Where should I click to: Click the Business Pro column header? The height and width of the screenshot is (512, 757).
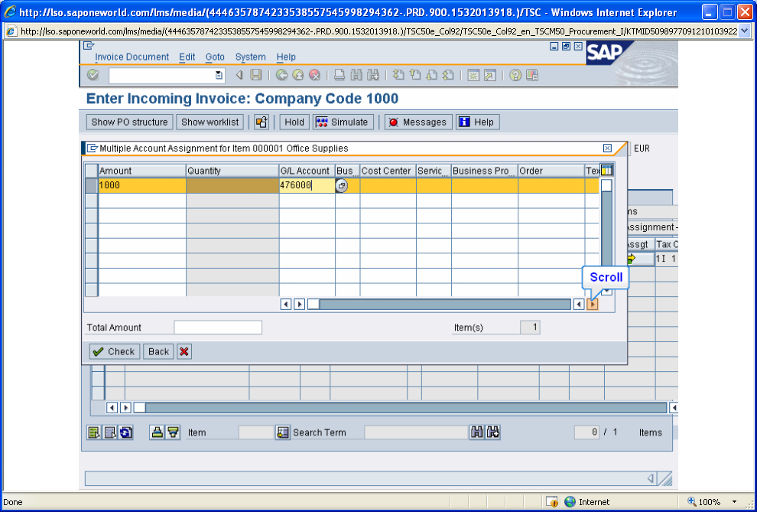[485, 171]
